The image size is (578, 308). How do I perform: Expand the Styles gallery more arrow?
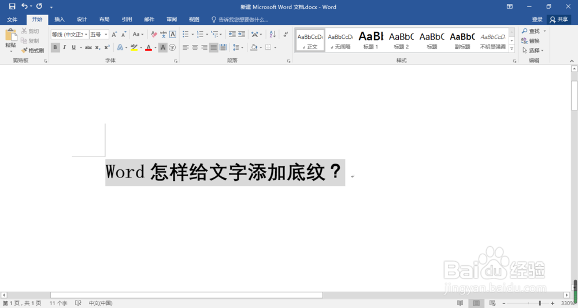tap(512, 49)
